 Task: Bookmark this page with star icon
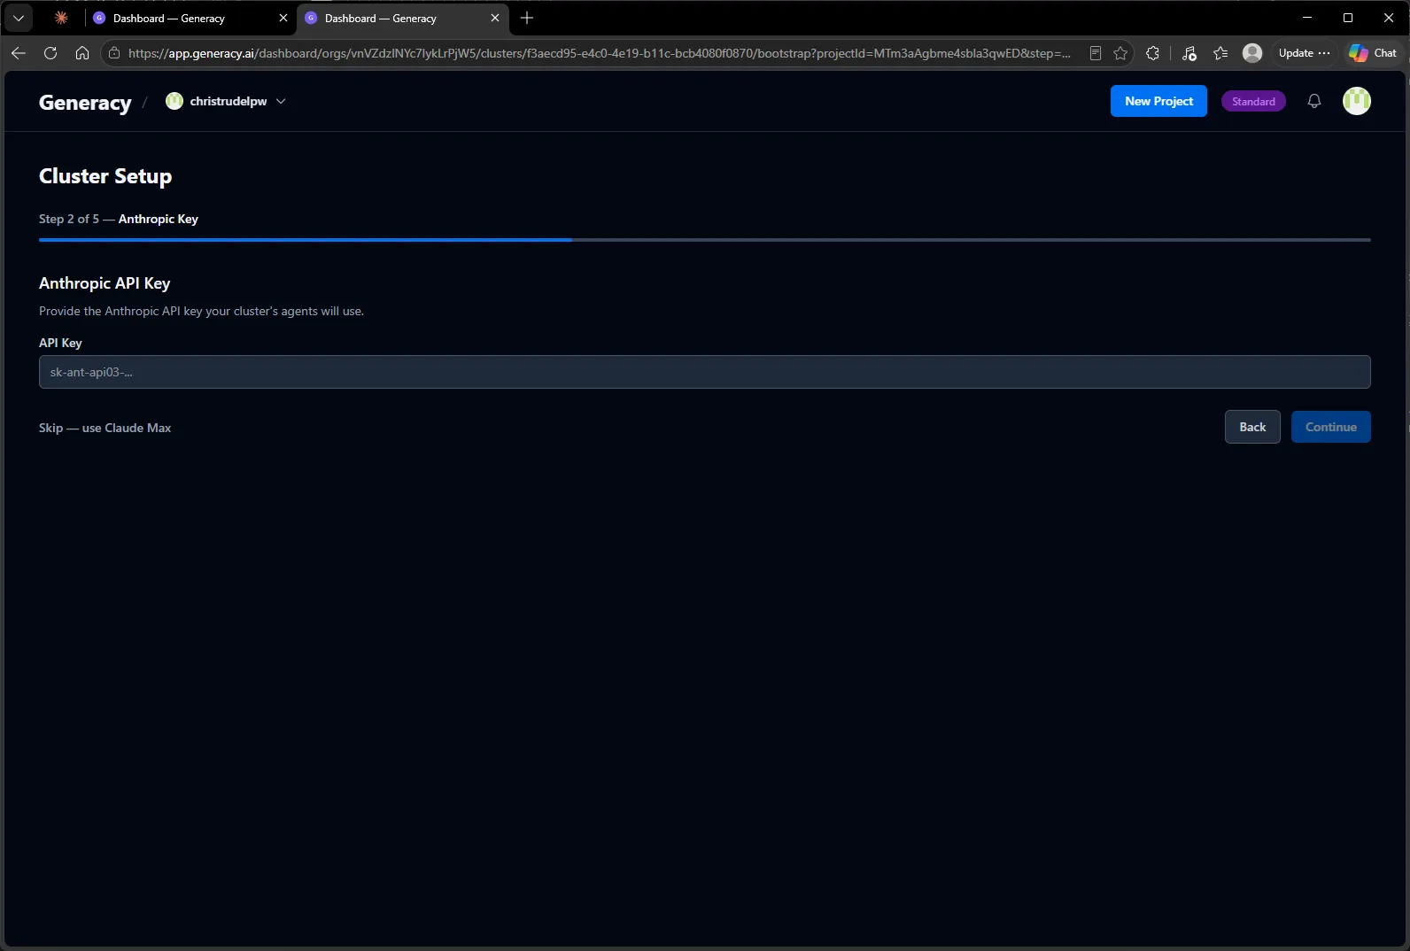pos(1120,53)
